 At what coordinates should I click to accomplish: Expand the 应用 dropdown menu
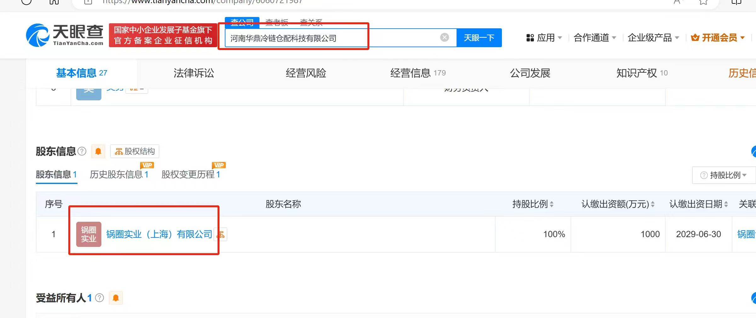pyautogui.click(x=544, y=38)
